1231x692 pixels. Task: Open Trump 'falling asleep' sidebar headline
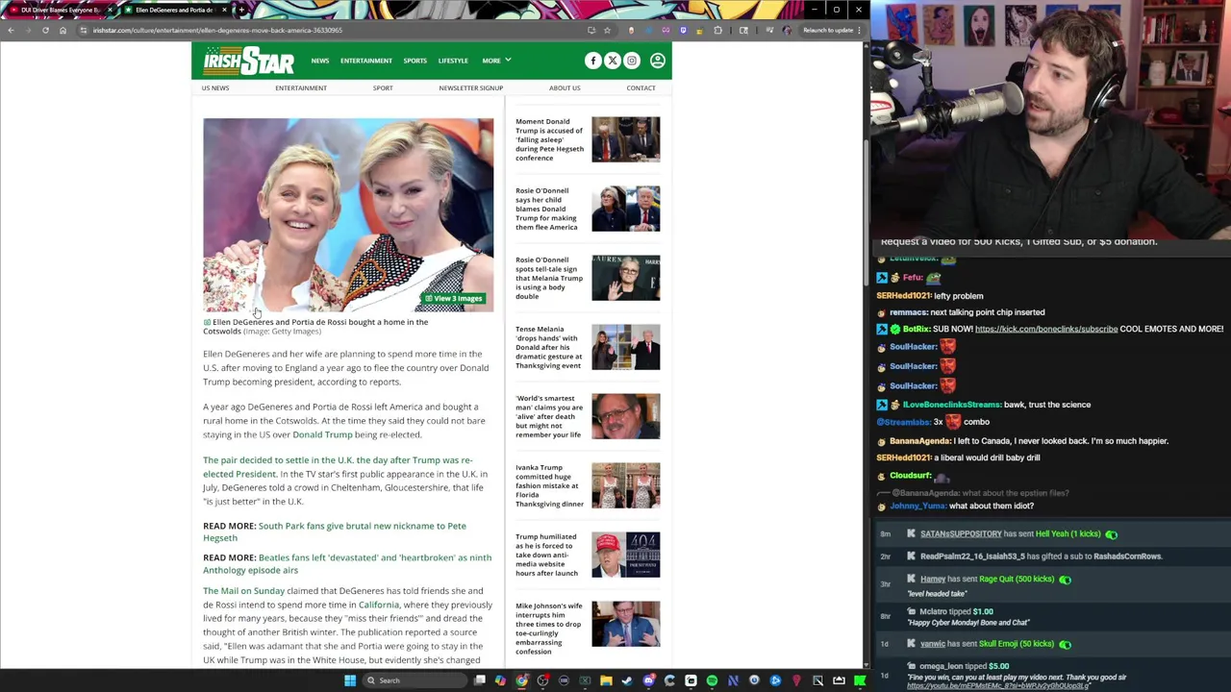[549, 139]
